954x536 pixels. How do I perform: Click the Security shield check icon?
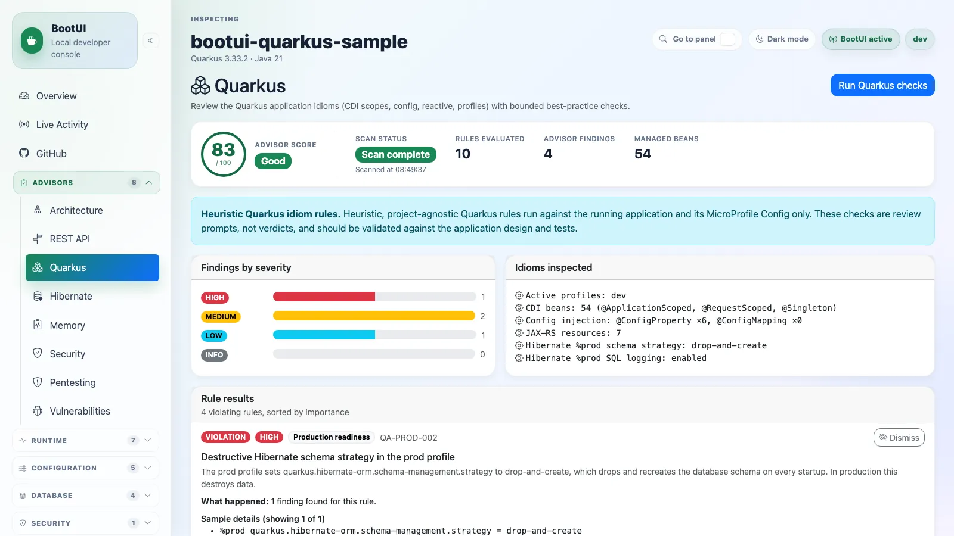pyautogui.click(x=38, y=353)
